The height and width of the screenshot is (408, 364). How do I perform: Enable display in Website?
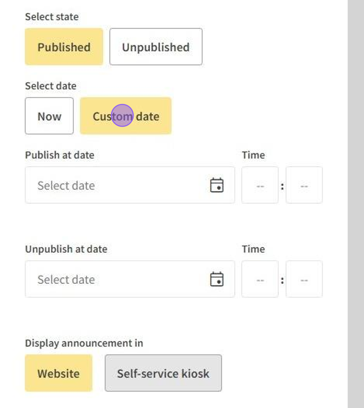(58, 373)
